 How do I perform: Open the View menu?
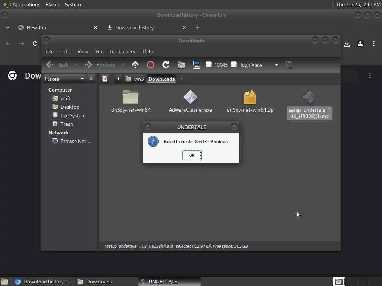pos(83,51)
